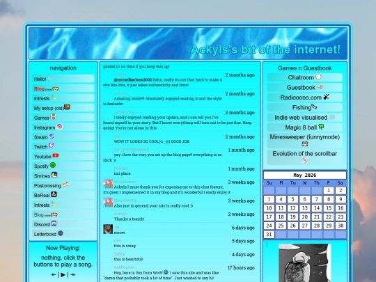376x282 pixels.
Task: Open the red Blog link in navigation
Action: point(63,88)
